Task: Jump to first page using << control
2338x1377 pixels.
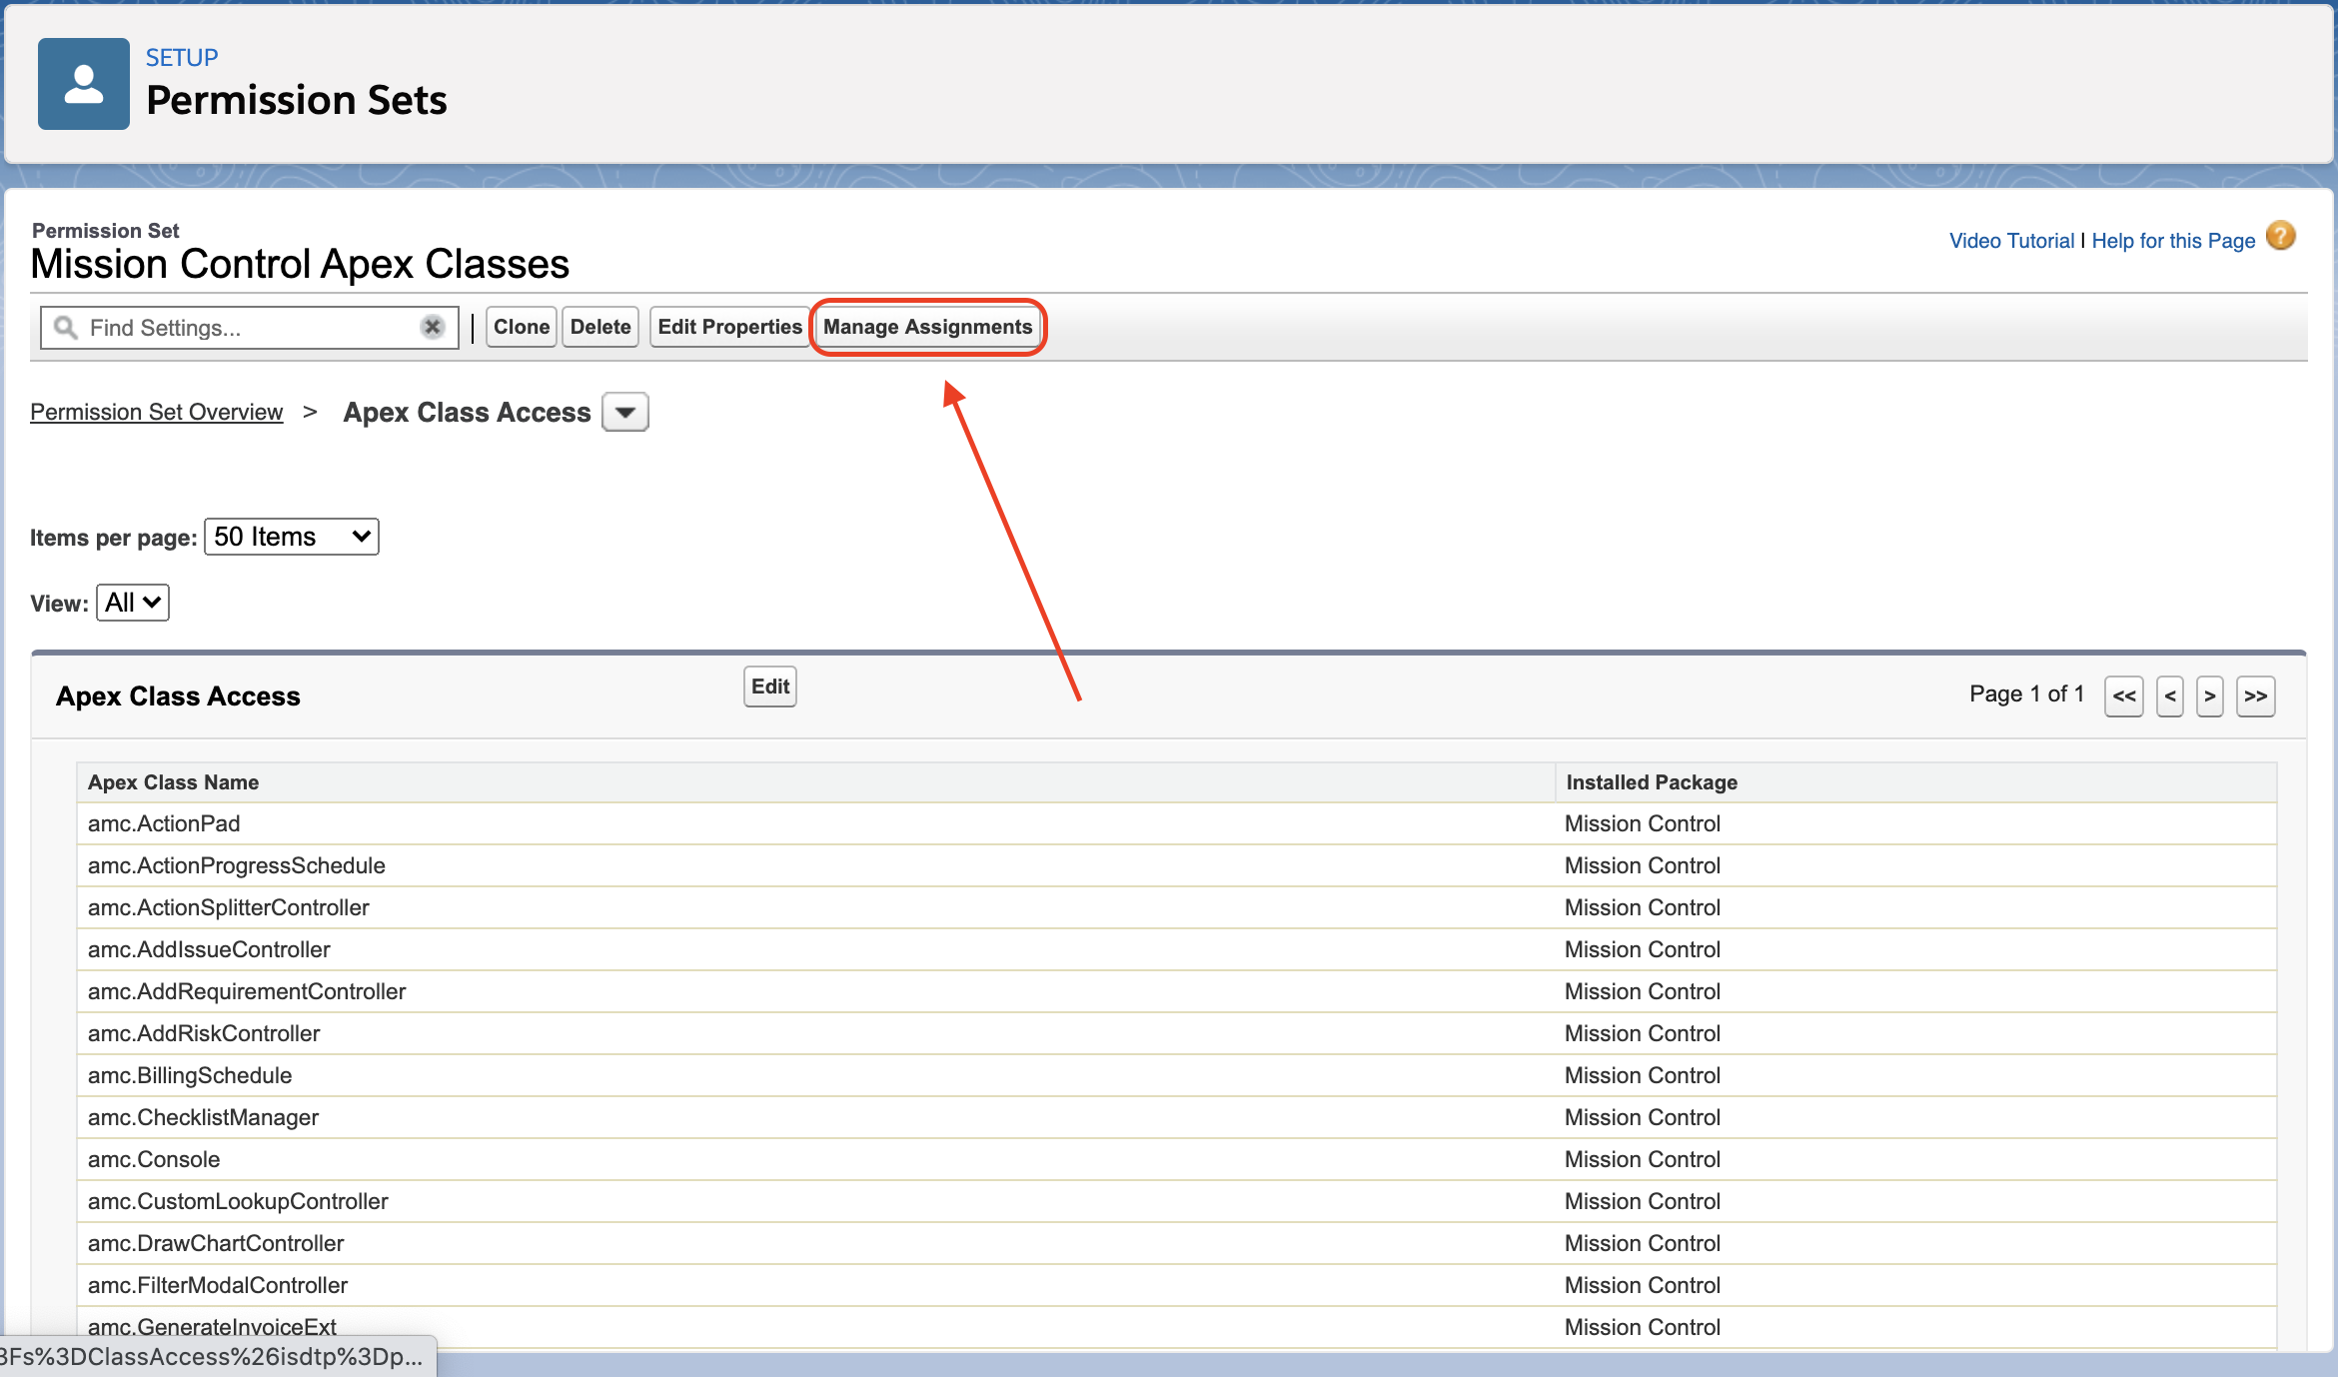Action: point(2124,695)
